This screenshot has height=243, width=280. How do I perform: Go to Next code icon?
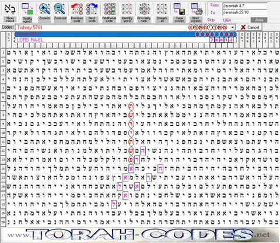tap(92, 9)
